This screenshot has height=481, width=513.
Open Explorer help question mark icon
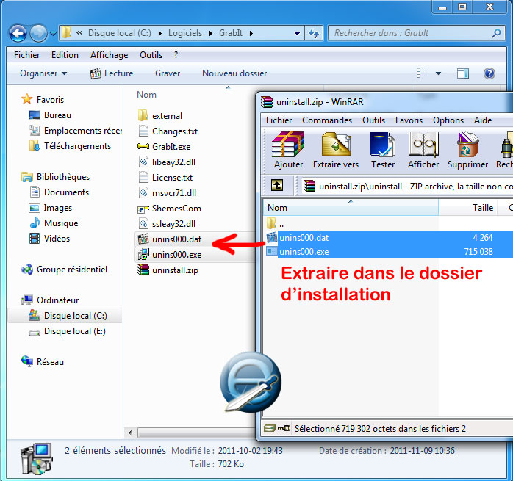pyautogui.click(x=489, y=73)
